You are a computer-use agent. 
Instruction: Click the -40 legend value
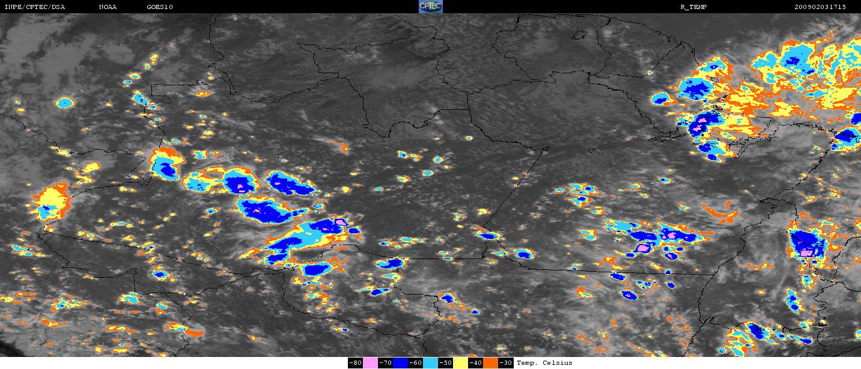pos(475,363)
